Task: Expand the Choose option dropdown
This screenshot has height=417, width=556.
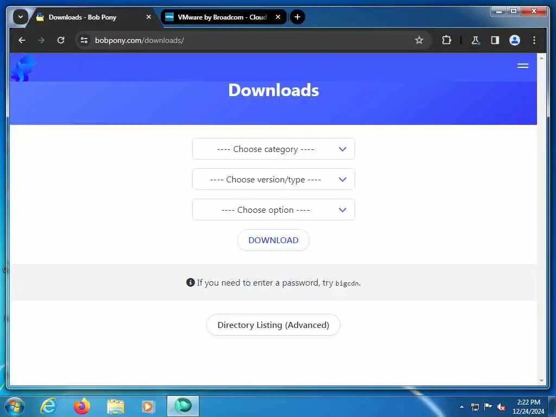Action: pos(274,210)
